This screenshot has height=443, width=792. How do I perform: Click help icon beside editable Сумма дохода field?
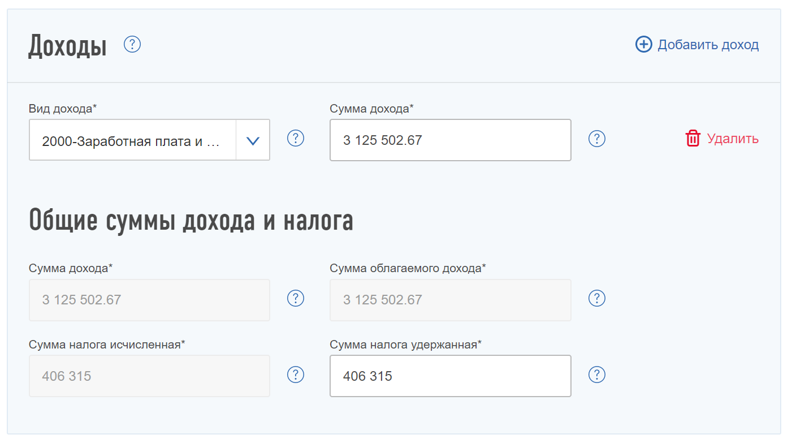point(597,139)
